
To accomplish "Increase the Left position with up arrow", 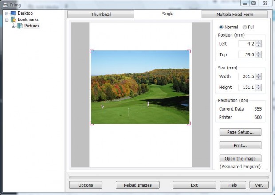I will pyautogui.click(x=259, y=42).
